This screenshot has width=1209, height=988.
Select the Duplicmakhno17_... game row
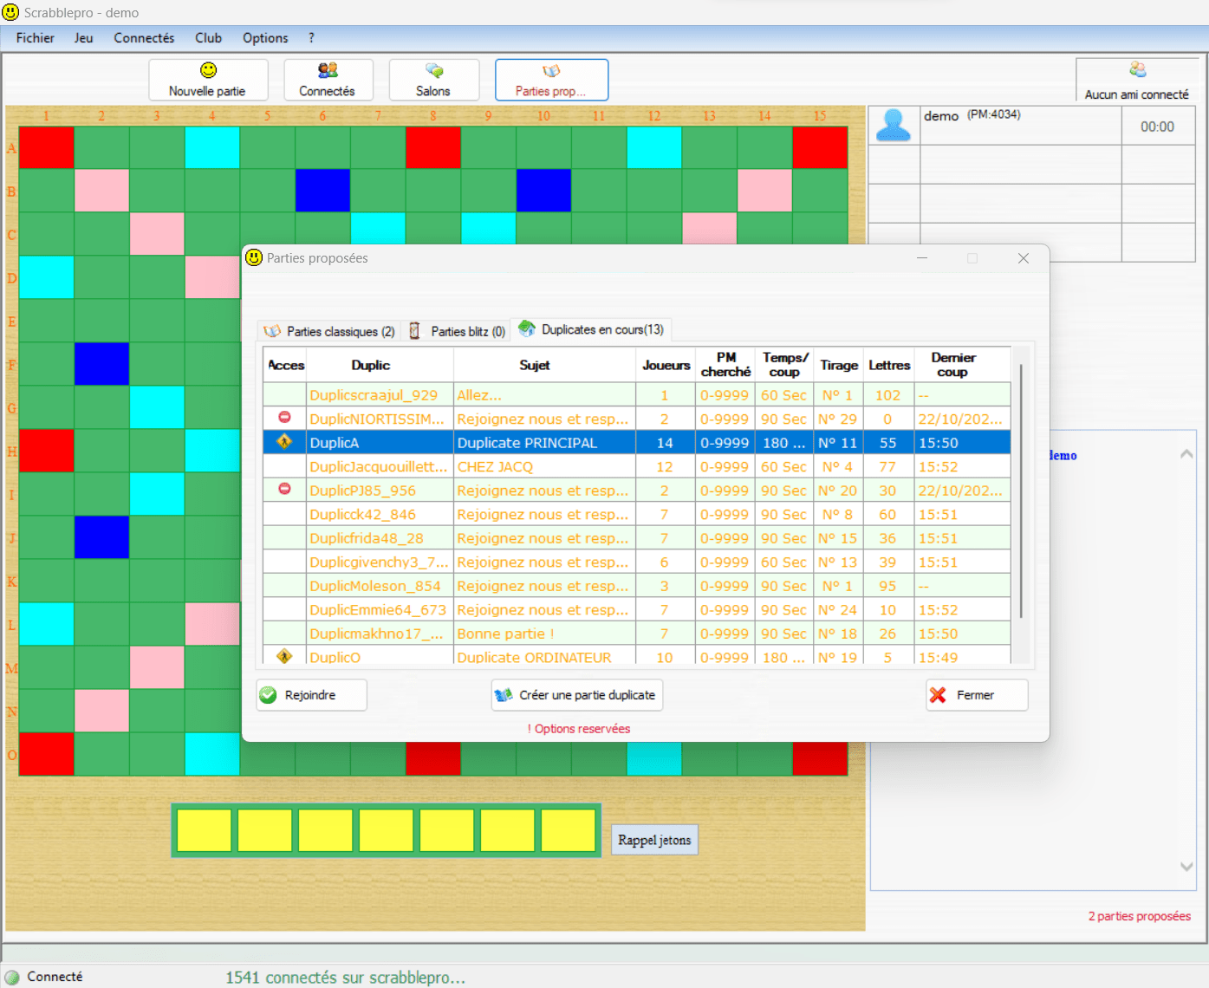click(637, 634)
